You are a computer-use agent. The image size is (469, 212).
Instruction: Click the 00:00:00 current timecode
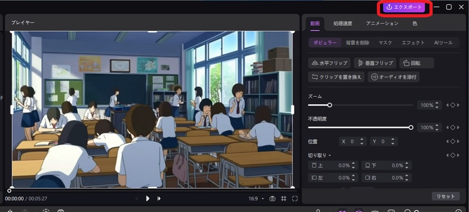pos(14,199)
